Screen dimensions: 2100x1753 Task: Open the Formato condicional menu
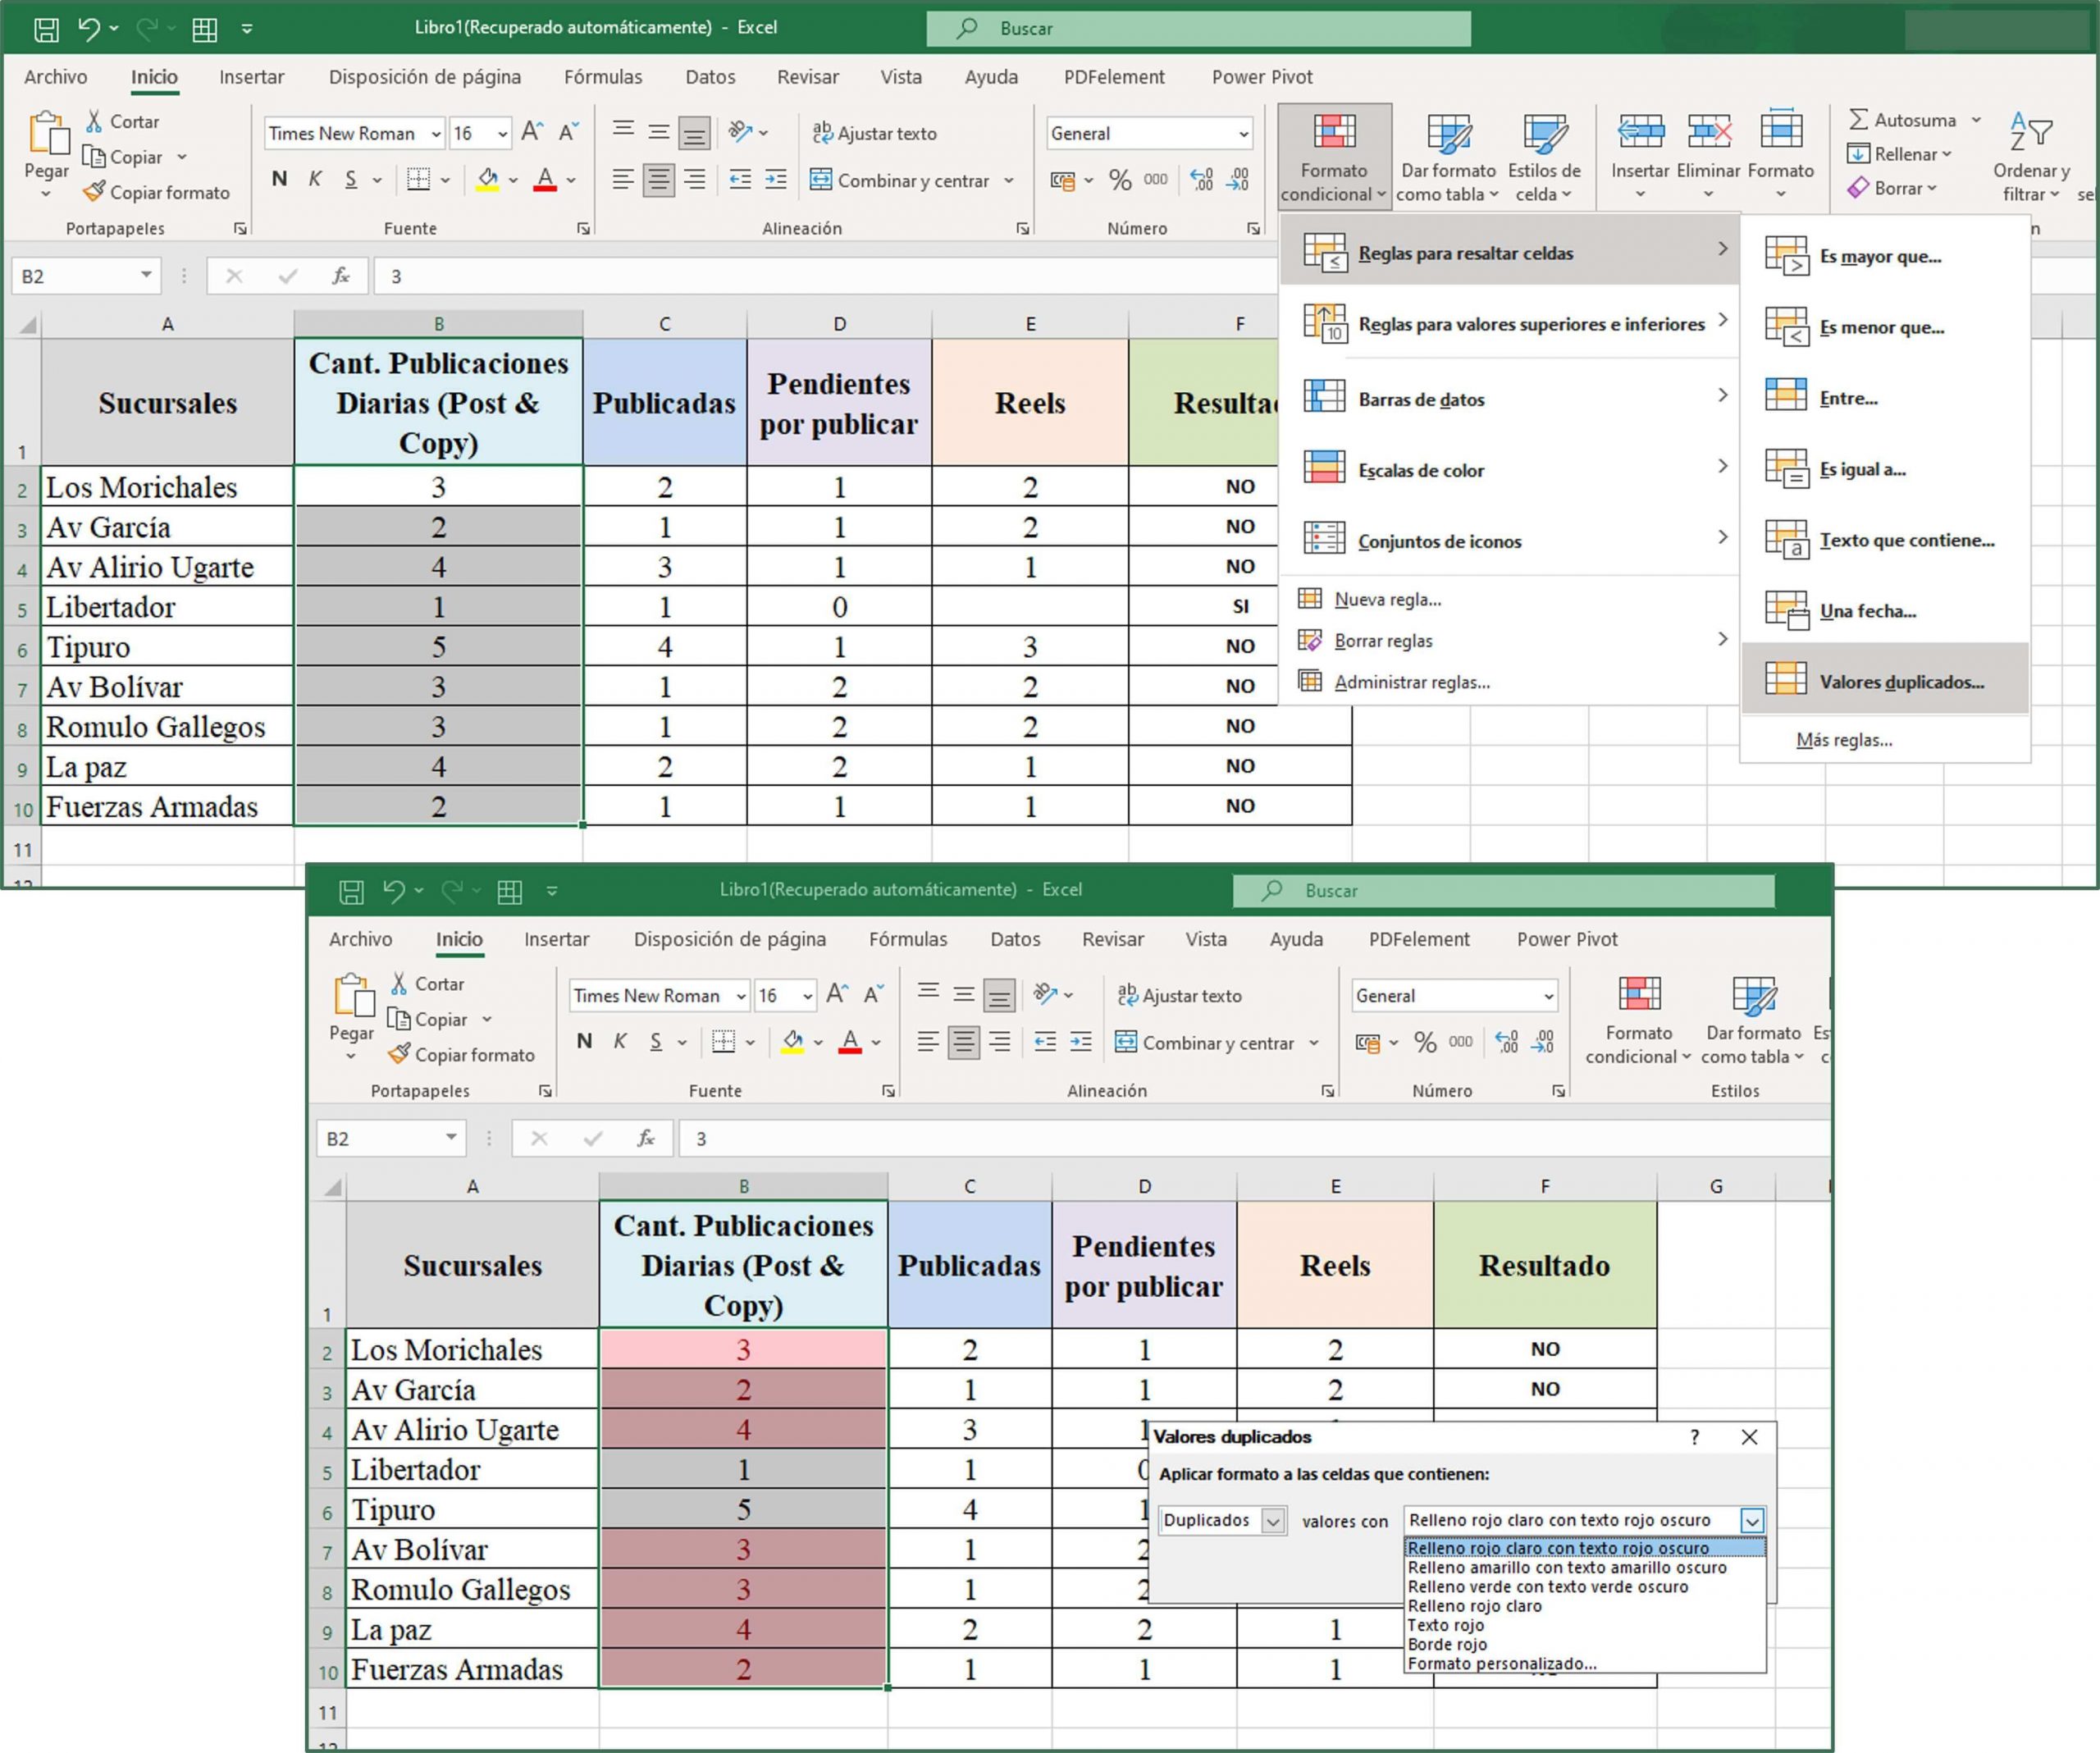point(1332,155)
